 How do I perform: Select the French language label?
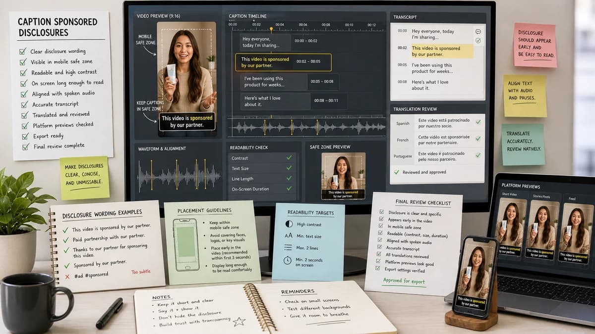403,140
